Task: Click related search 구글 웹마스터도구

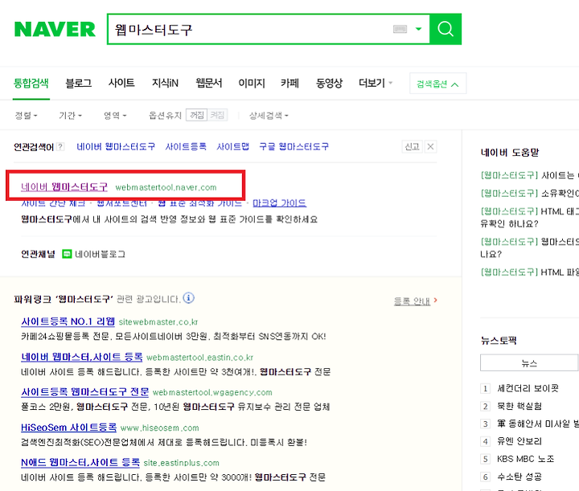Action: [294, 147]
